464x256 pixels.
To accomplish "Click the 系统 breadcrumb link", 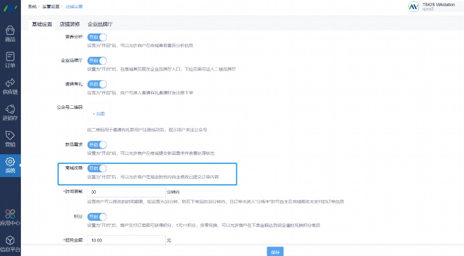I will pos(32,7).
